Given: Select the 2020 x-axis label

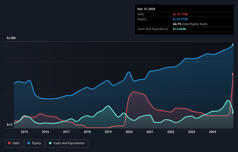Looking at the screenshot, I should [129, 132].
